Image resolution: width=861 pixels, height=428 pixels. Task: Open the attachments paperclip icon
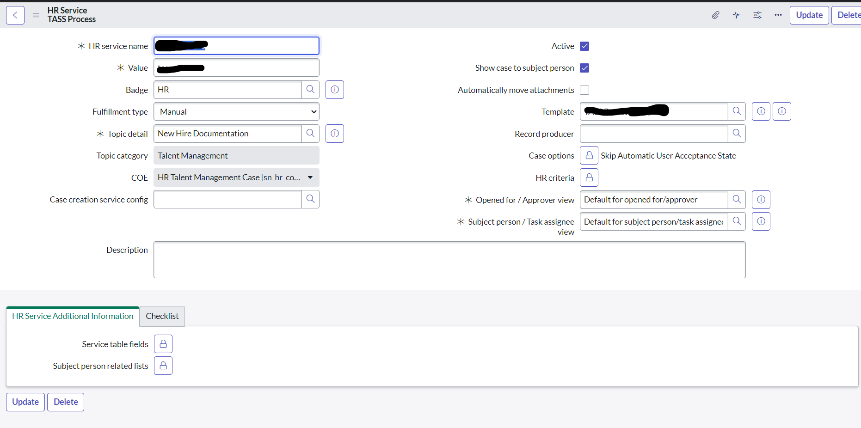coord(715,15)
